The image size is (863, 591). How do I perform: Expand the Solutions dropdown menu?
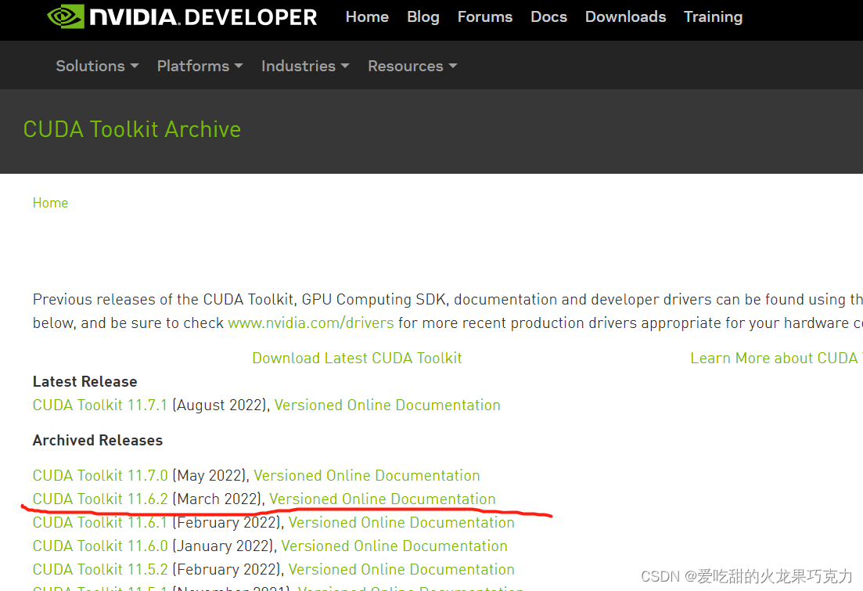click(x=98, y=66)
